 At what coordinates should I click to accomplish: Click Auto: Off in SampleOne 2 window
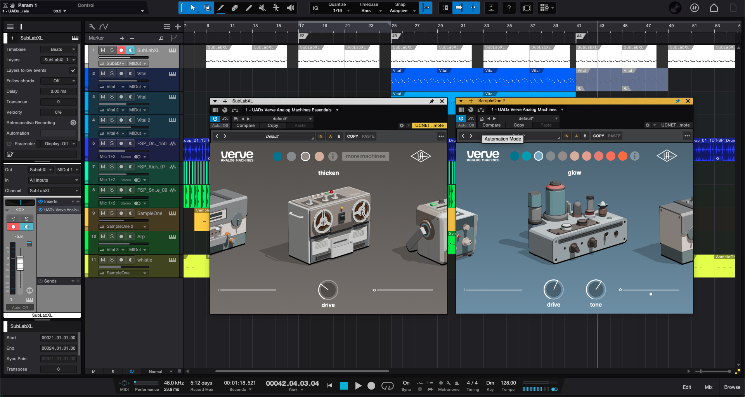click(x=466, y=125)
